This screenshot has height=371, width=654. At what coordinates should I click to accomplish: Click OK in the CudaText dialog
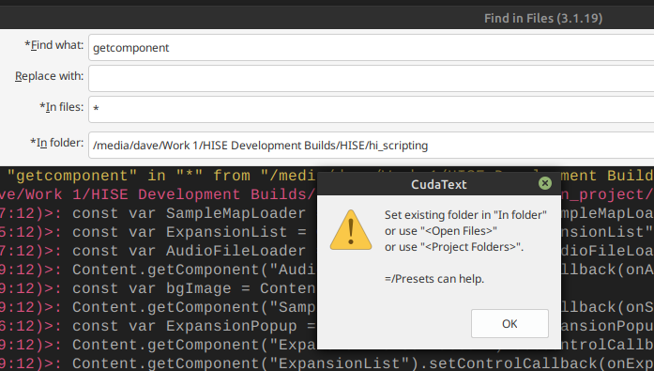(x=510, y=323)
